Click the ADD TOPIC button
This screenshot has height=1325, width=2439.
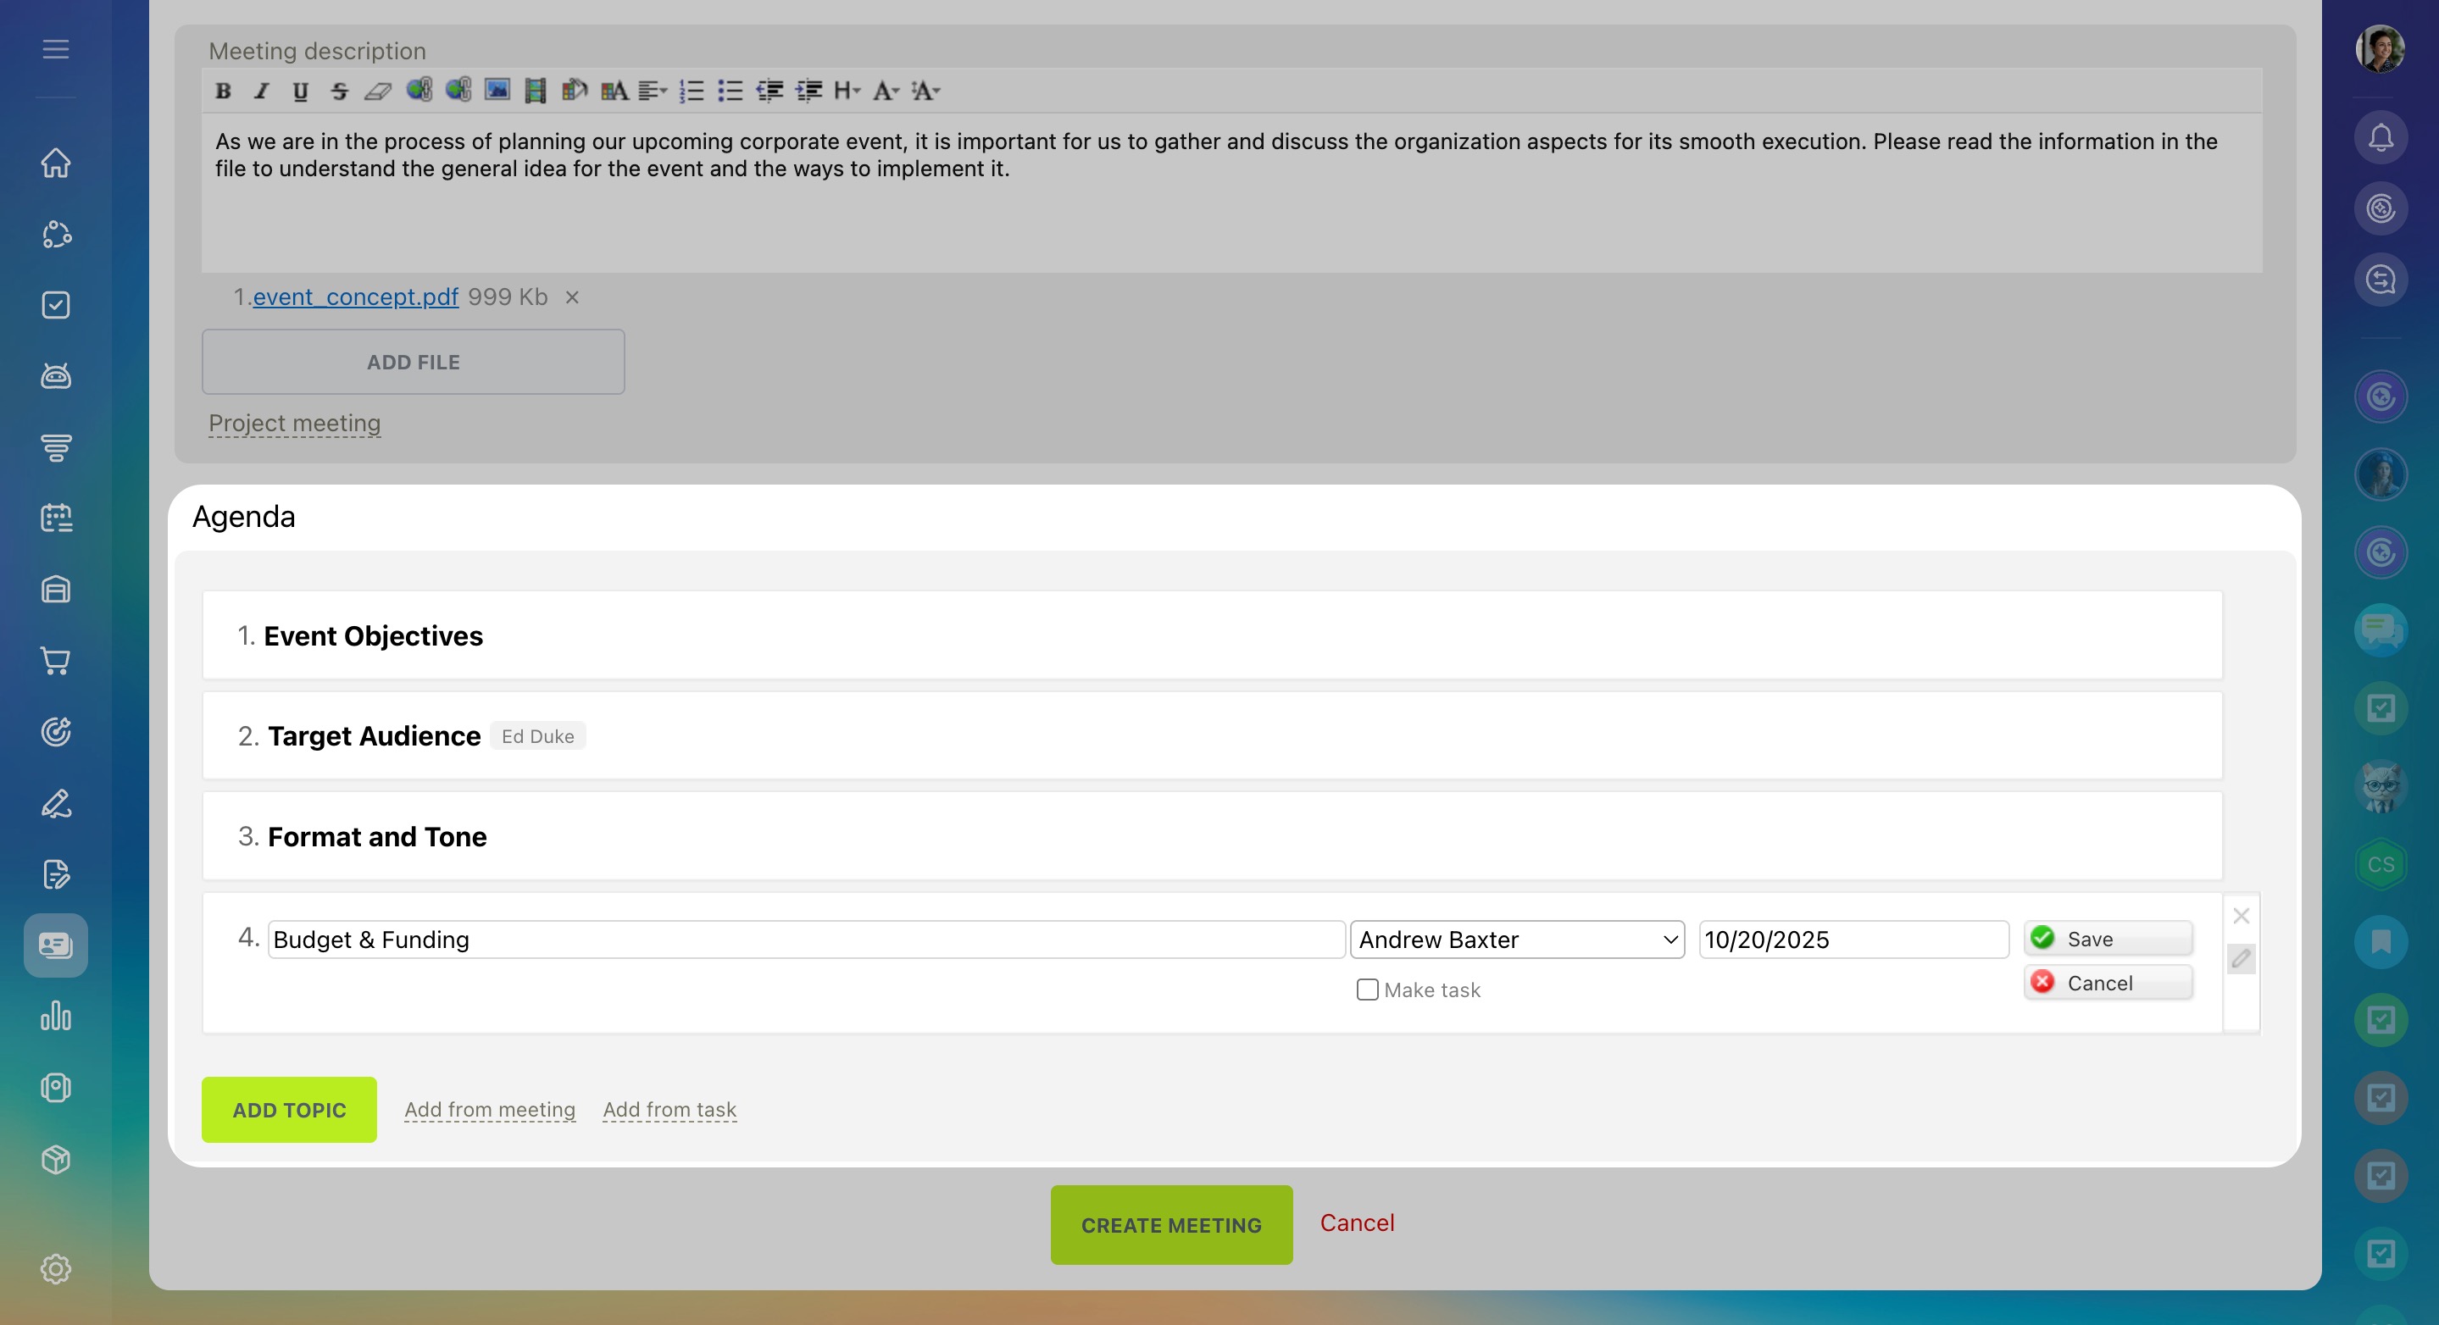(x=289, y=1110)
